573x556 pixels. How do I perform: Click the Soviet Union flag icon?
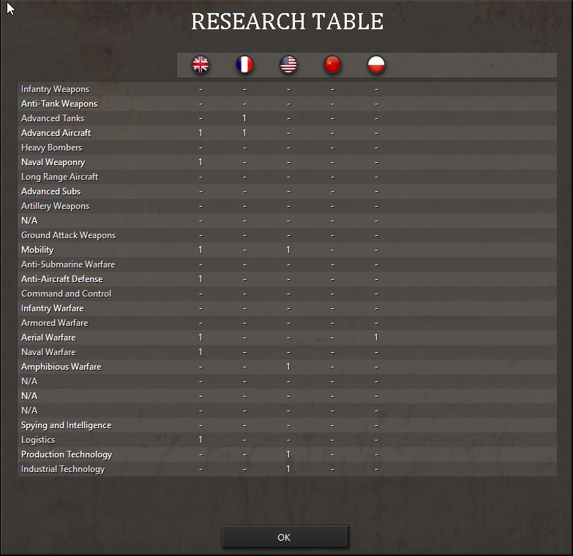332,64
